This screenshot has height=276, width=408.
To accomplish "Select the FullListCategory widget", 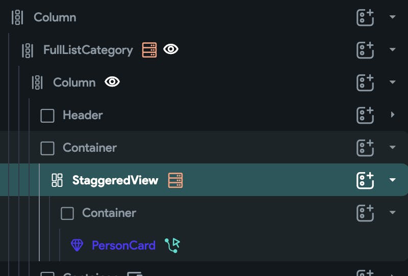I will coord(88,50).
